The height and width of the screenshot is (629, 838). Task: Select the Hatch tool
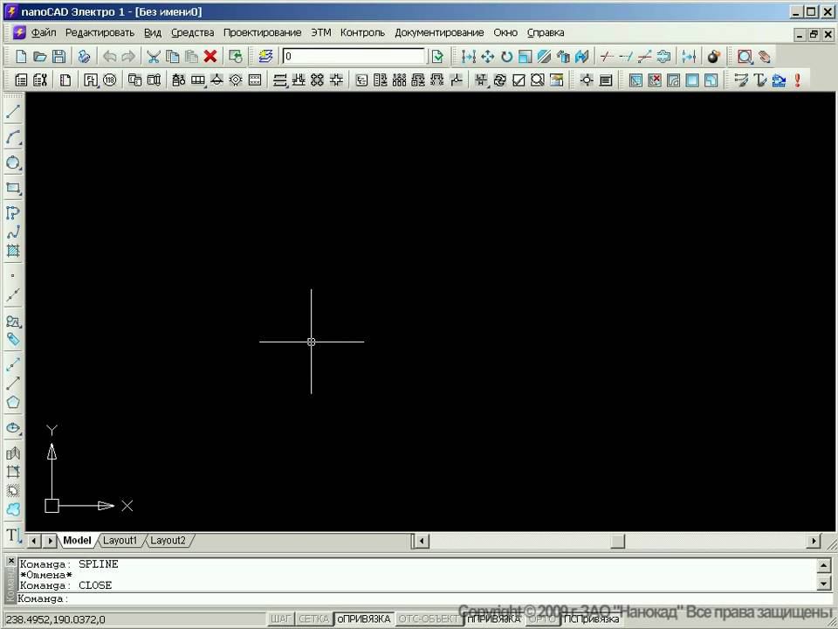(13, 251)
